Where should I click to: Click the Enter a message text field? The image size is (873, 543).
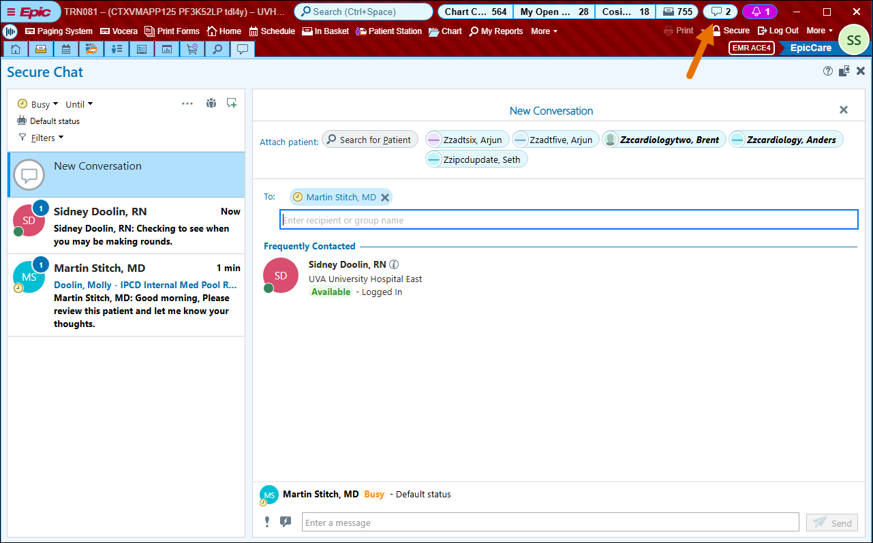[x=550, y=523]
